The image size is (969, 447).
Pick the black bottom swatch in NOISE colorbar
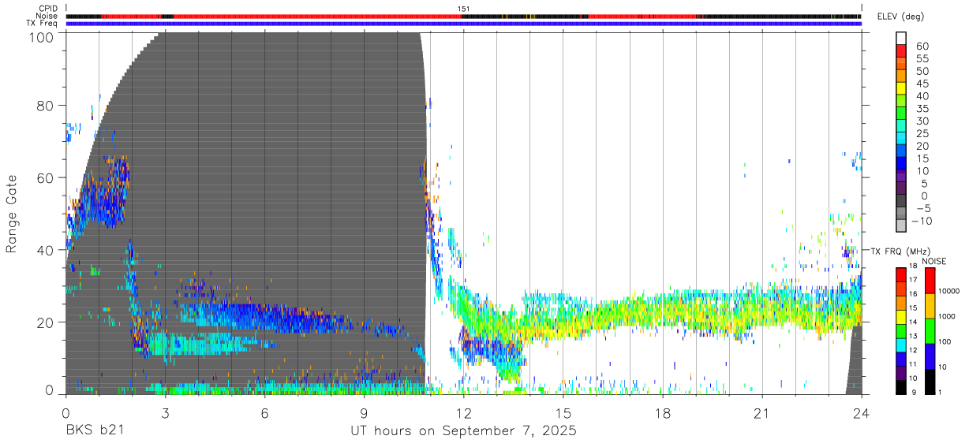pyautogui.click(x=930, y=380)
